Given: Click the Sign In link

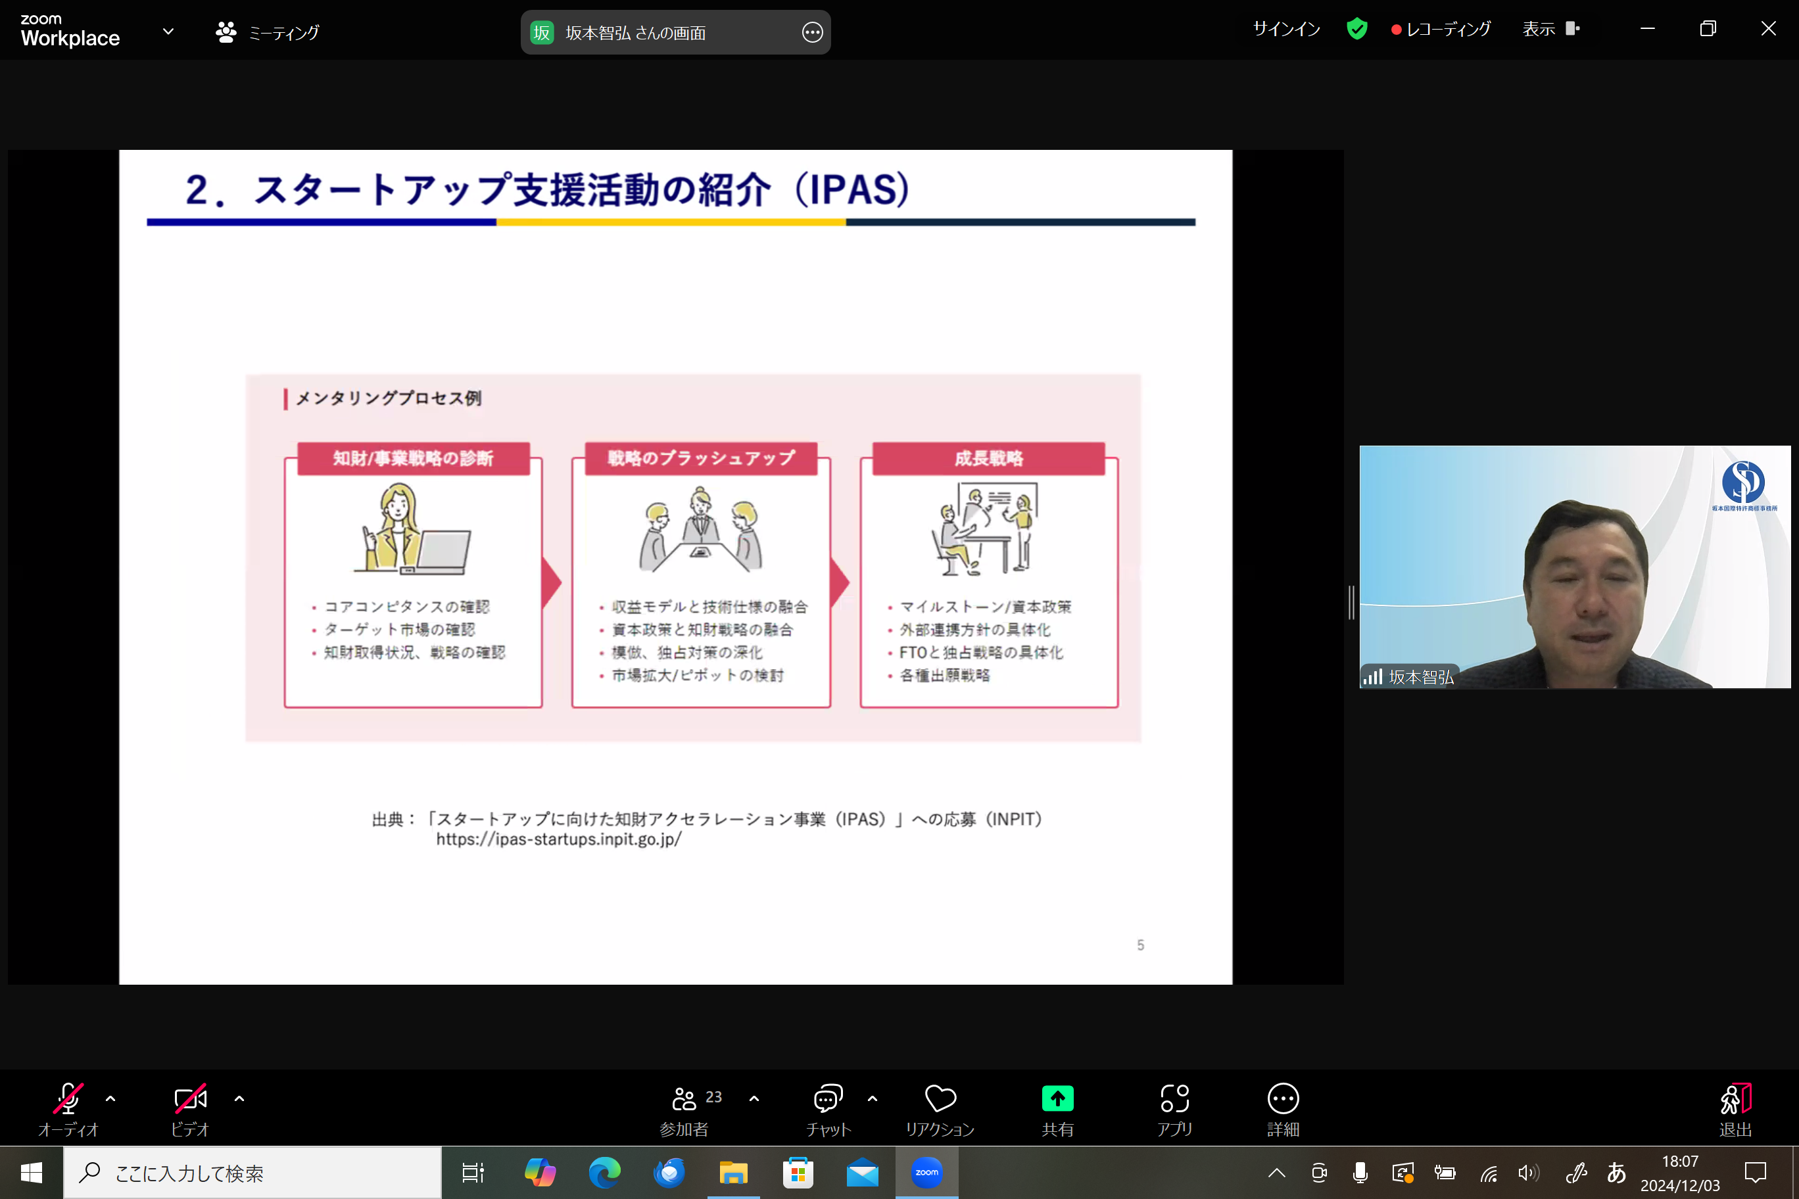Looking at the screenshot, I should pyautogui.click(x=1285, y=29).
